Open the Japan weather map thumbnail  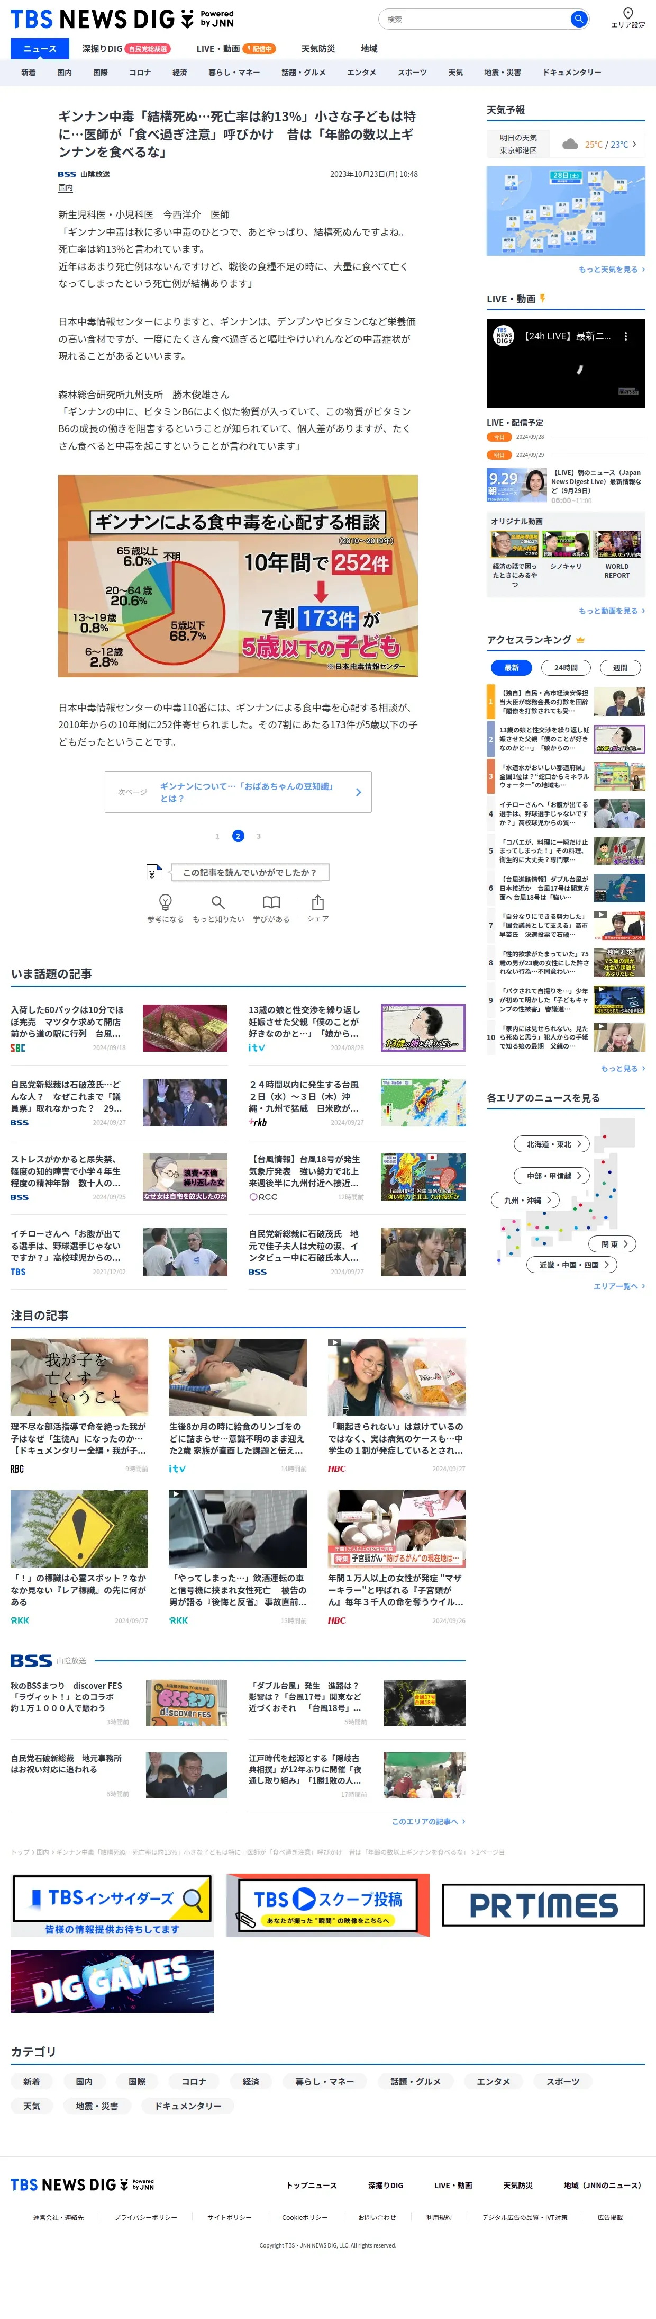coord(566,211)
